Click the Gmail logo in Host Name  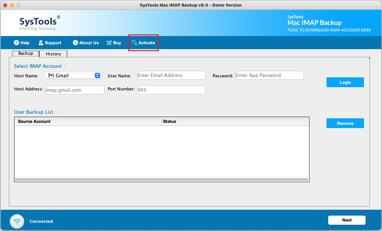point(51,75)
